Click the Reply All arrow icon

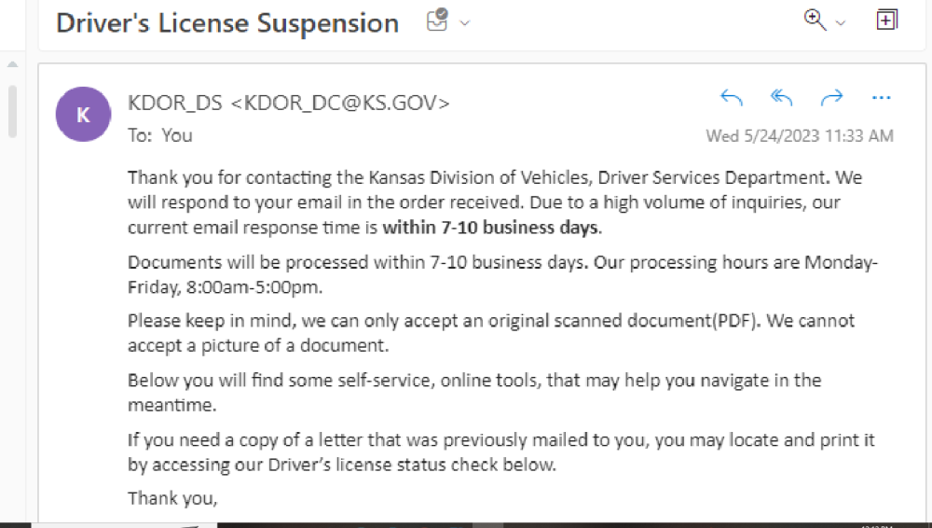[x=781, y=97]
